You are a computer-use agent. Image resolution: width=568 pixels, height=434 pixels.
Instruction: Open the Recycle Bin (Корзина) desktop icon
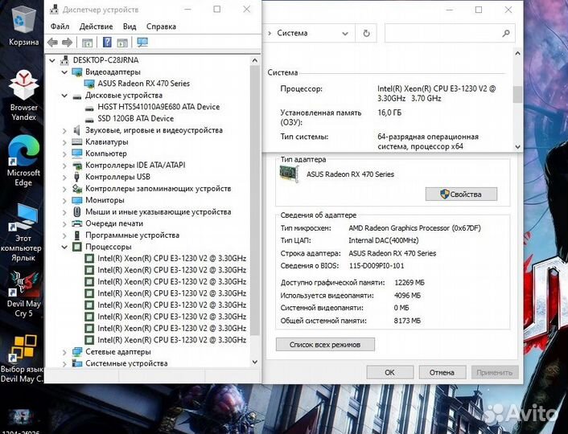point(23,26)
